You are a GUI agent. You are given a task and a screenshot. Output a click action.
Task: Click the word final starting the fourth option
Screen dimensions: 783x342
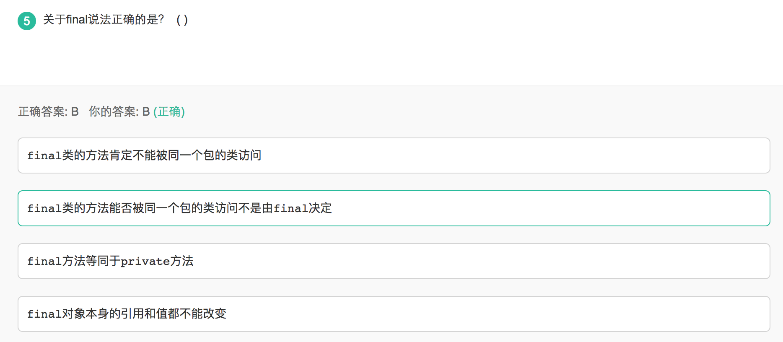pyautogui.click(x=44, y=314)
